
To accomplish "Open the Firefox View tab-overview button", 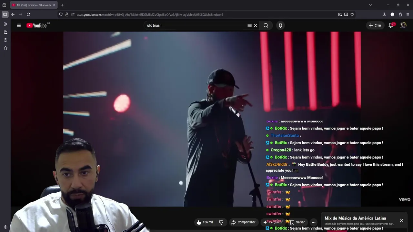I will (x=4, y=5).
